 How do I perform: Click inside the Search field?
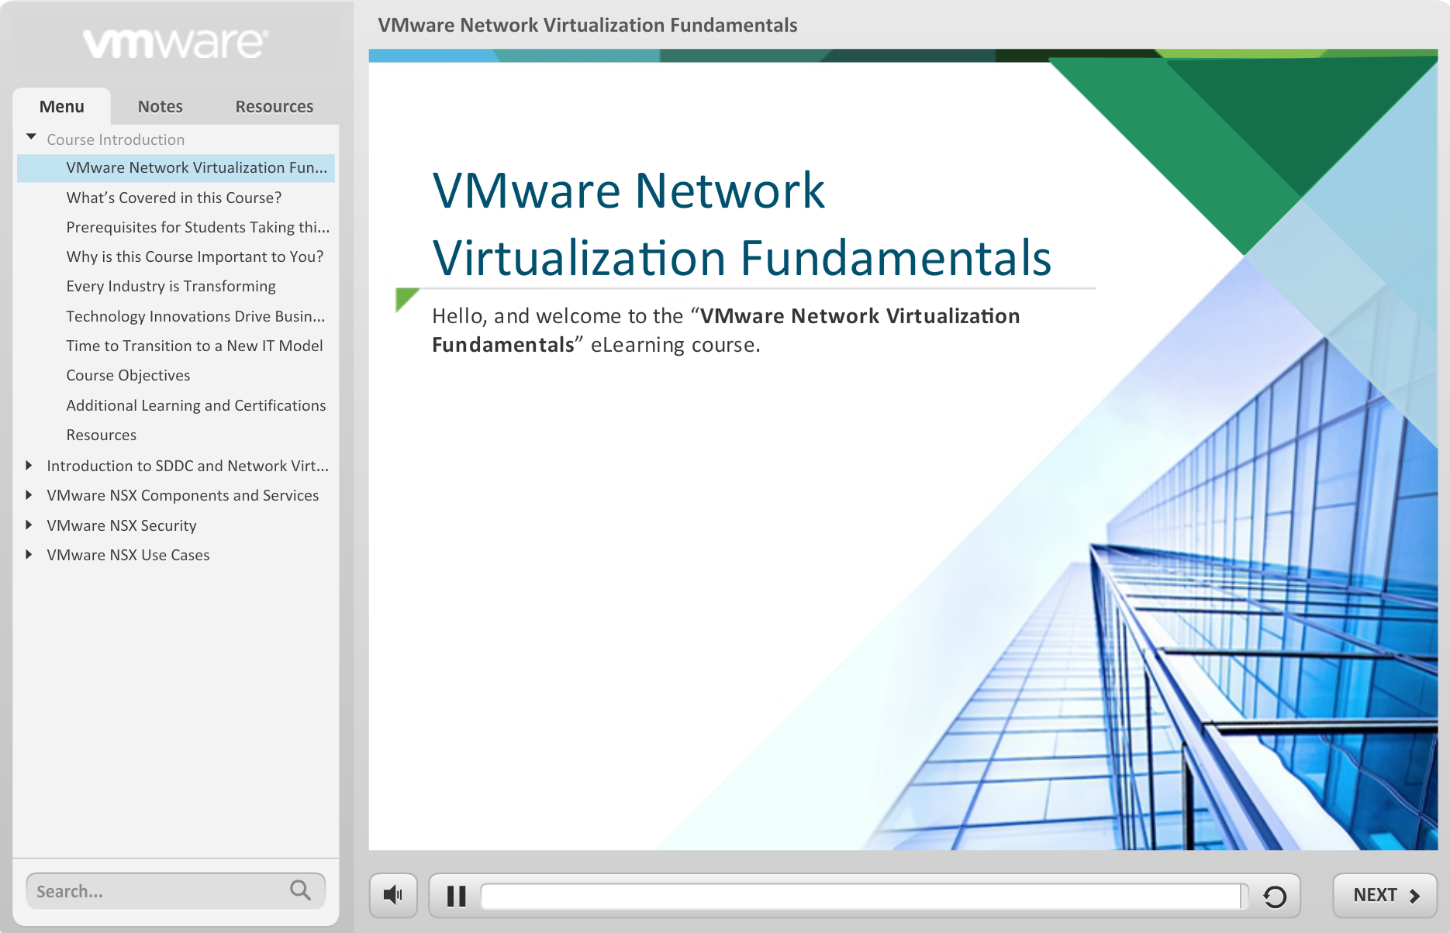coord(175,891)
